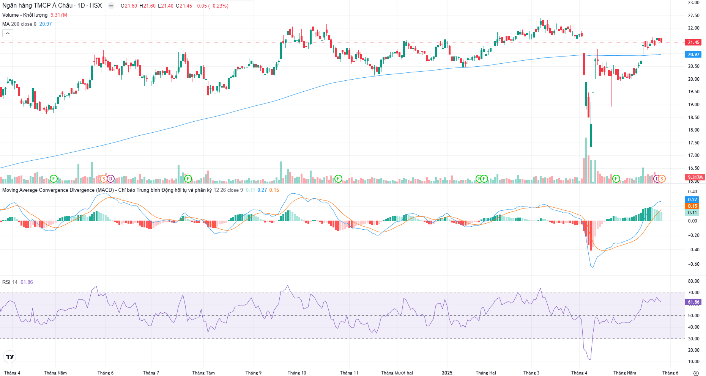Click the Tháng 10 time axis label
Image resolution: width=706 pixels, height=376 pixels.
click(x=297, y=373)
